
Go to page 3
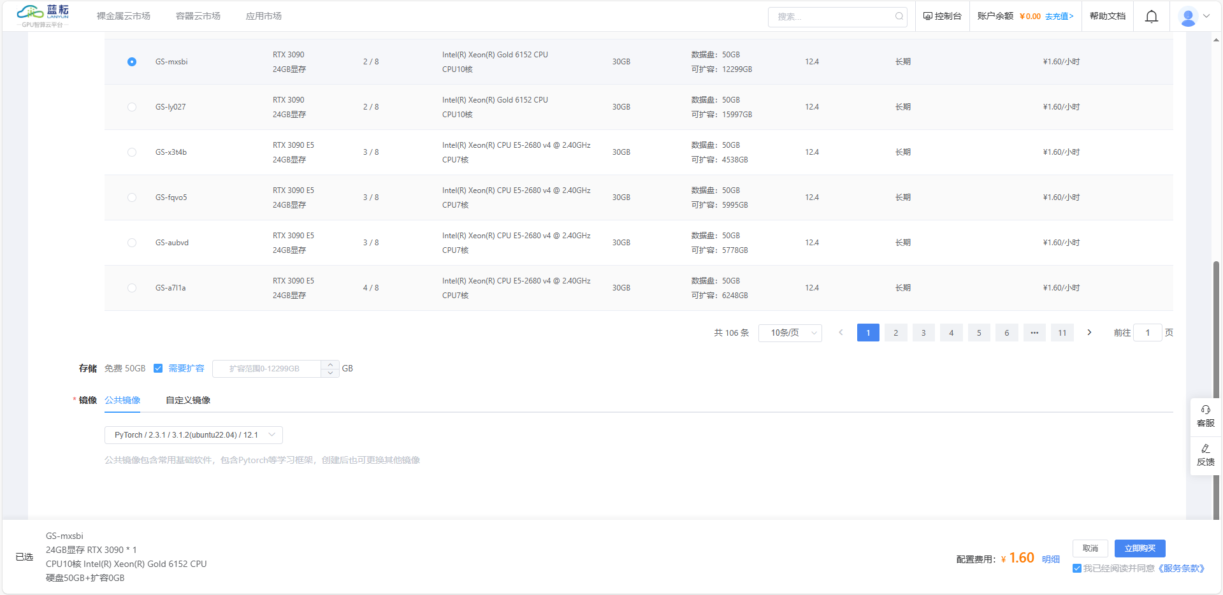(x=923, y=333)
